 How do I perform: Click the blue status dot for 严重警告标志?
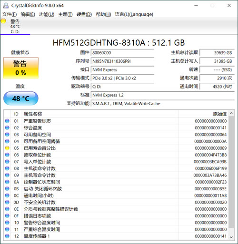[x=7, y=121]
